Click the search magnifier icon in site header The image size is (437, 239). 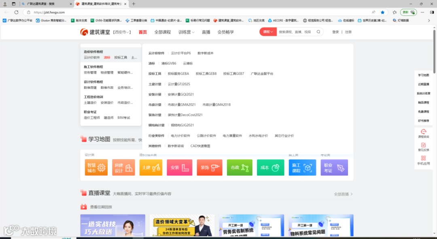318,32
